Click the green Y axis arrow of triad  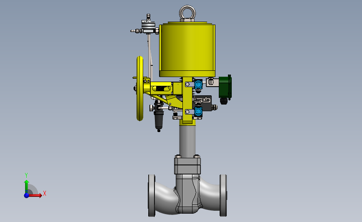pyautogui.click(x=27, y=187)
